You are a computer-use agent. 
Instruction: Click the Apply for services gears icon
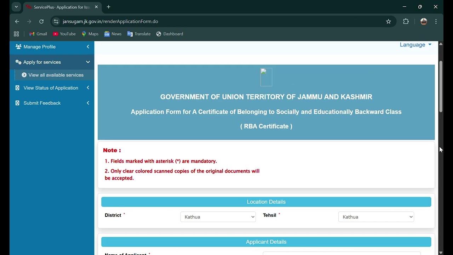tap(18, 62)
